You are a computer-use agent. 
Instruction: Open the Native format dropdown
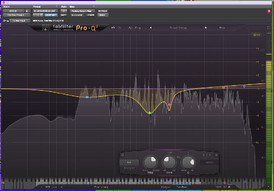(x=103, y=15)
